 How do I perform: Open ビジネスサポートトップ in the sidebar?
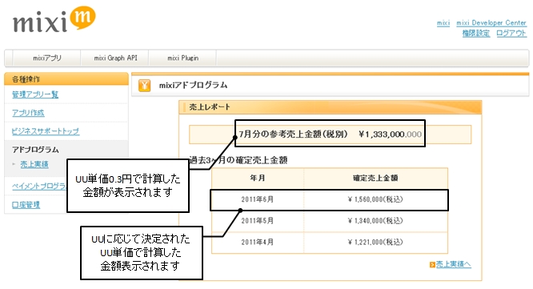pos(46,131)
